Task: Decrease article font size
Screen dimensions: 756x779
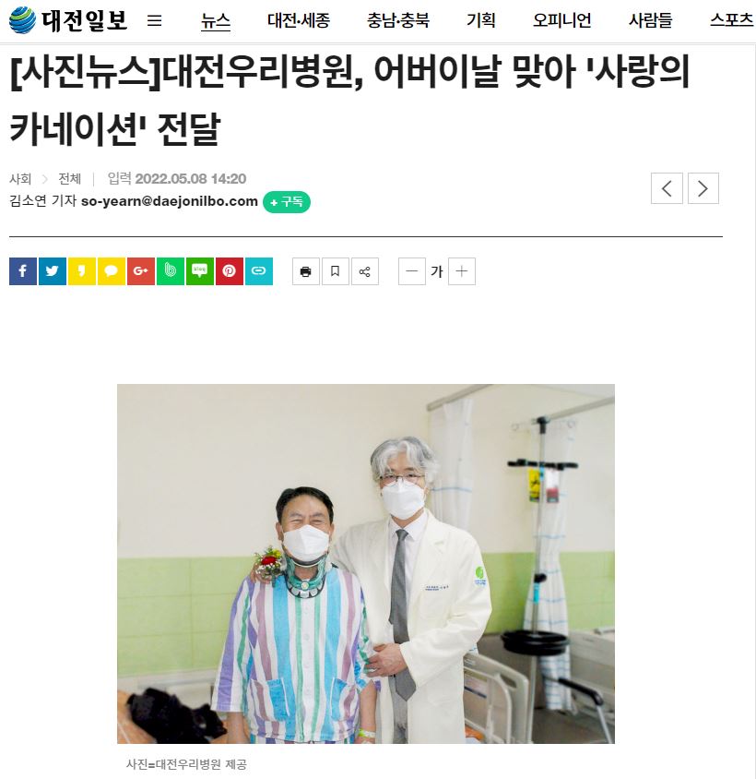Action: [412, 271]
